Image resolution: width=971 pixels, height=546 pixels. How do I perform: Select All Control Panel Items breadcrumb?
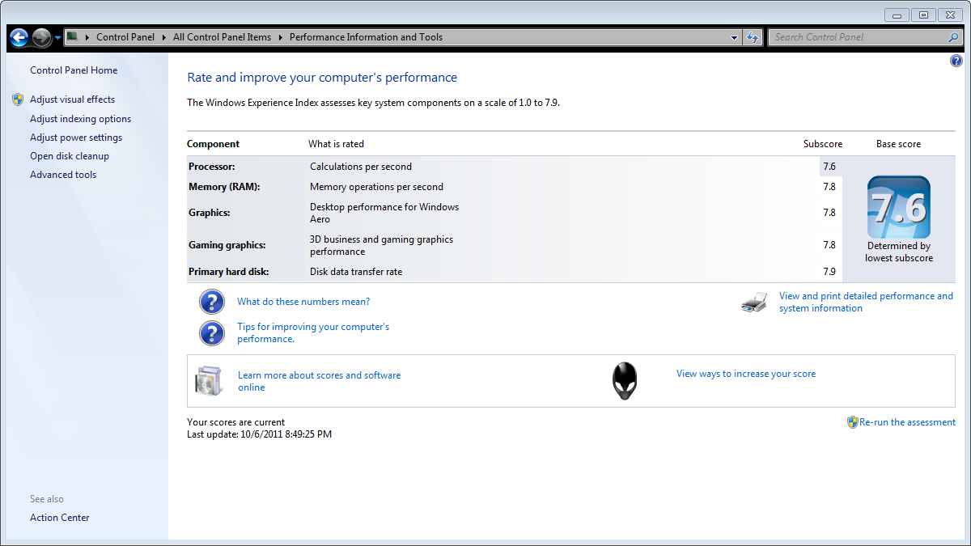[222, 37]
